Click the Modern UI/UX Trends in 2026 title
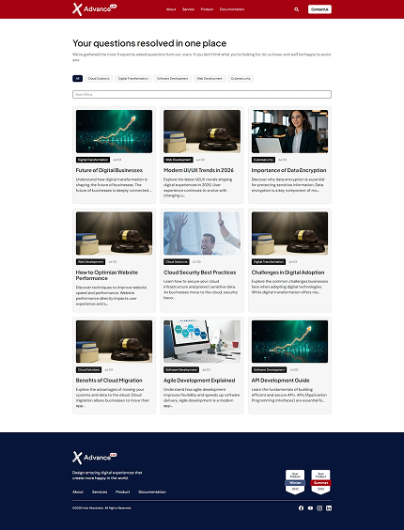This screenshot has height=530, width=404. point(198,170)
